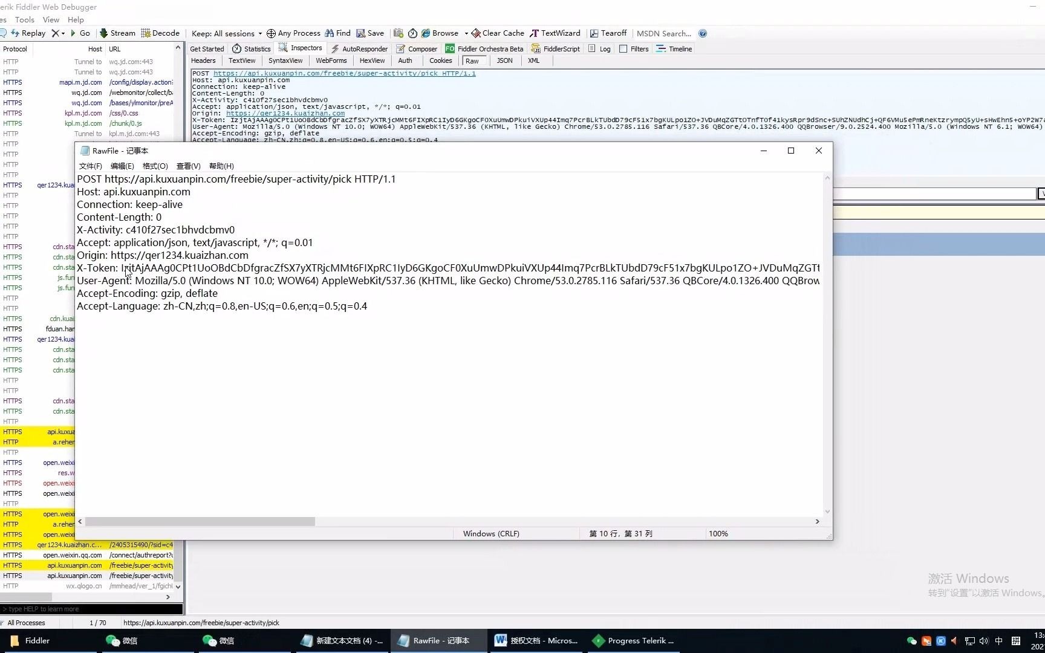Open Notepad's 格式(O) menu
The height and width of the screenshot is (653, 1045).
click(x=155, y=166)
